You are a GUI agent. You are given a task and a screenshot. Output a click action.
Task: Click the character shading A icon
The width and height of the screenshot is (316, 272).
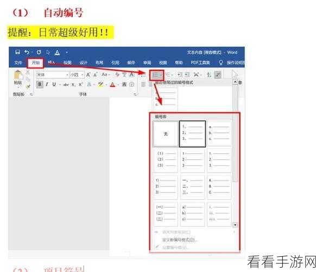[x=124, y=84]
